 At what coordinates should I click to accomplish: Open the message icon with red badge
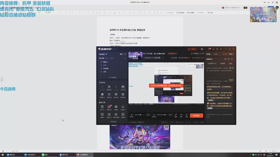click(x=209, y=49)
